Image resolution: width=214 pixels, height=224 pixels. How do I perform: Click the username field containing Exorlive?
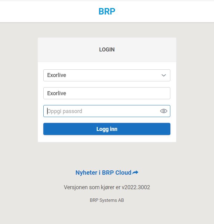click(x=107, y=93)
